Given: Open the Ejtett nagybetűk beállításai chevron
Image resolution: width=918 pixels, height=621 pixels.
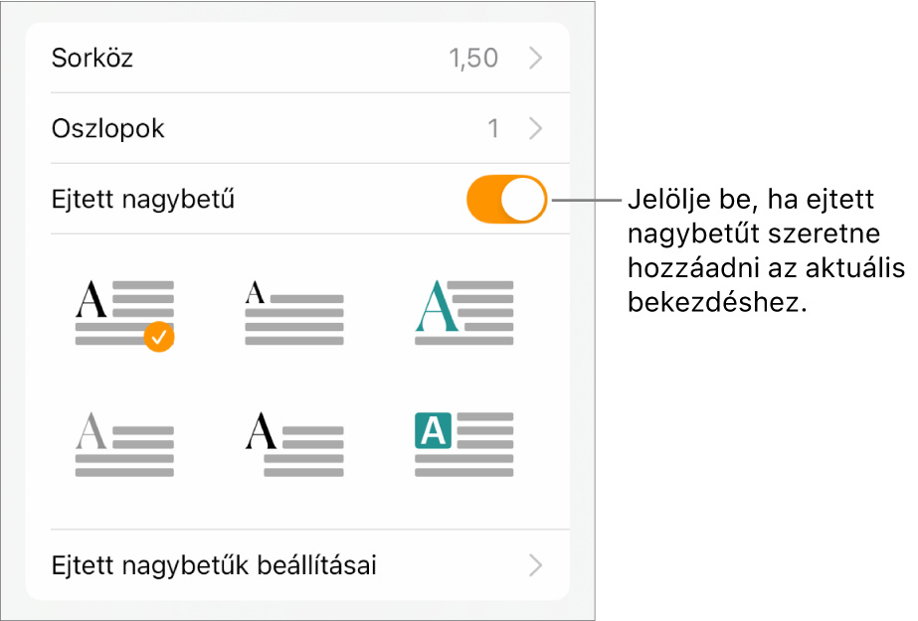Looking at the screenshot, I should 536,566.
